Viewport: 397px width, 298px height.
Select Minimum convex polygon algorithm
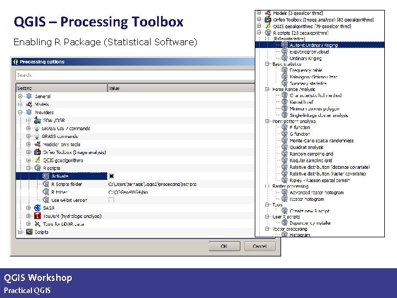coord(314,109)
